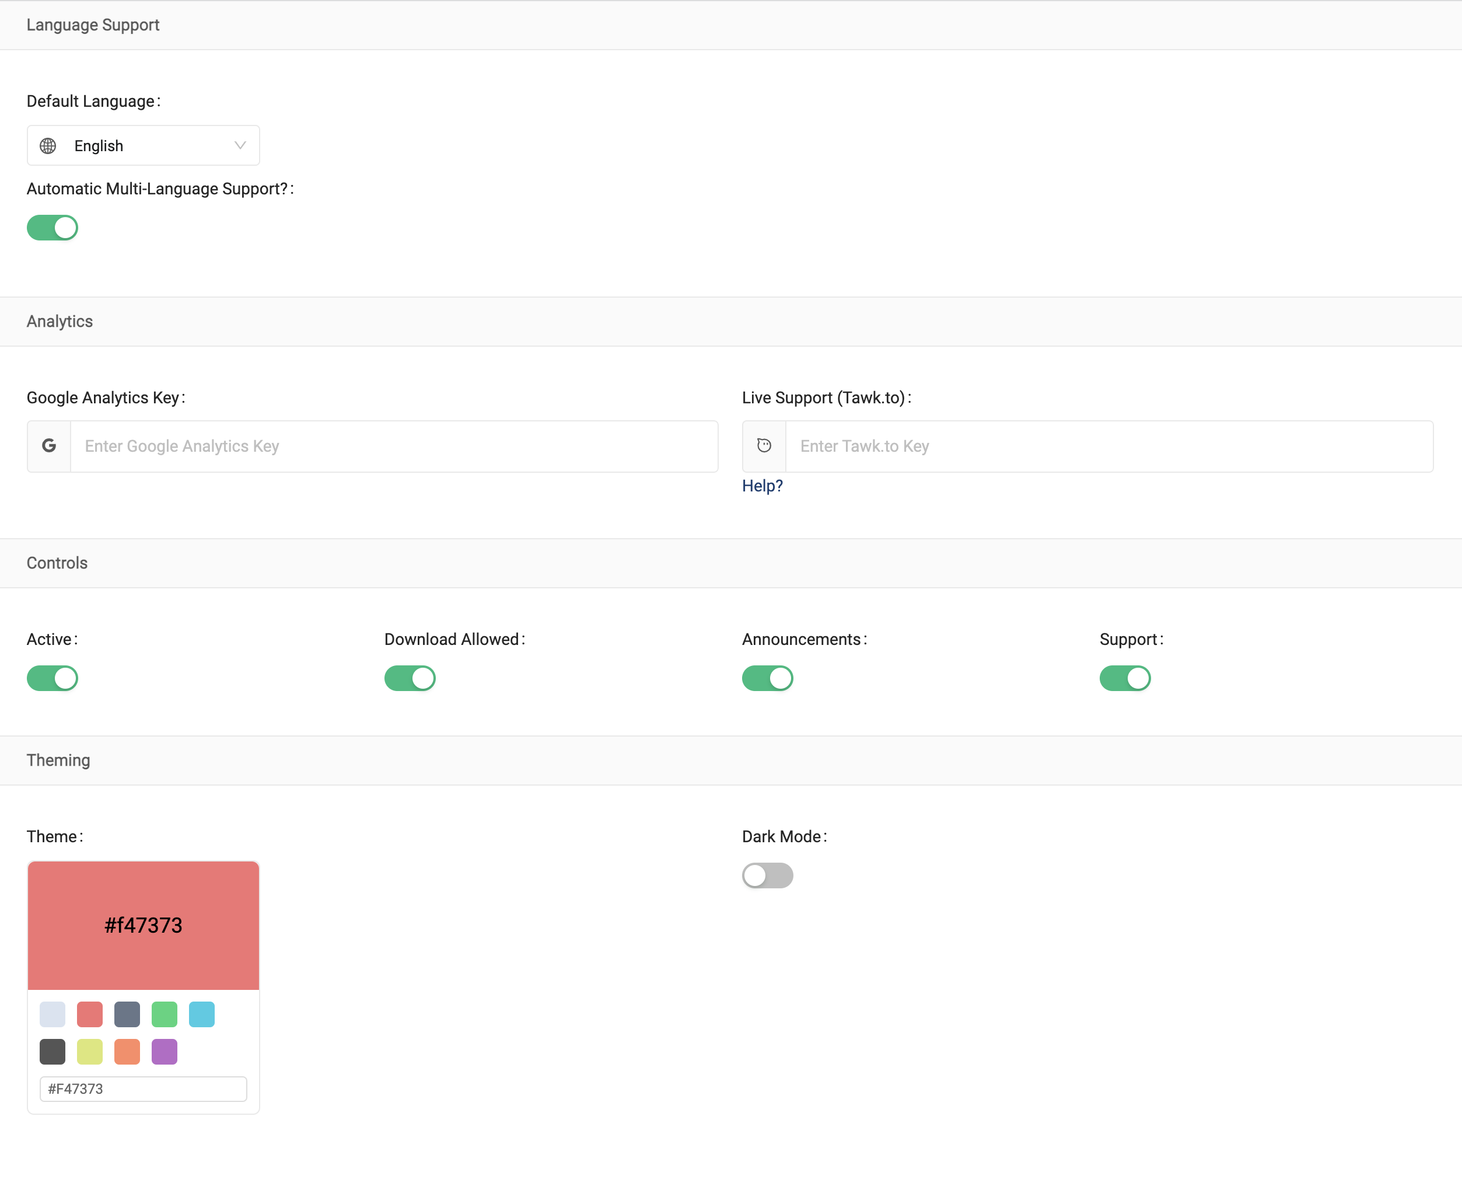Pick the cyan blue color swatch
Viewport: 1462px width, 1179px height.
(x=202, y=1014)
